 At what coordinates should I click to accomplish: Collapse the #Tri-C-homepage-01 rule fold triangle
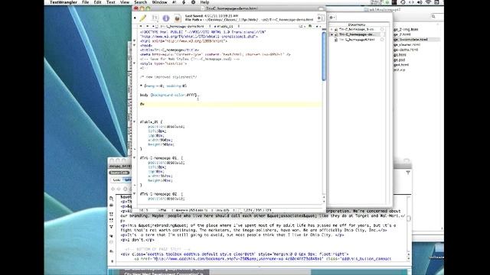pyautogui.click(x=135, y=158)
